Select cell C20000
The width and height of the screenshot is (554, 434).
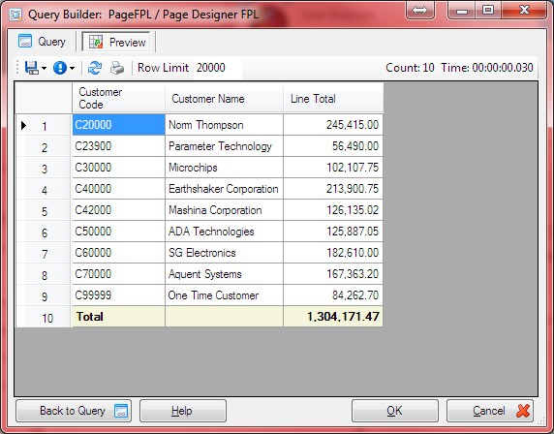(x=118, y=125)
